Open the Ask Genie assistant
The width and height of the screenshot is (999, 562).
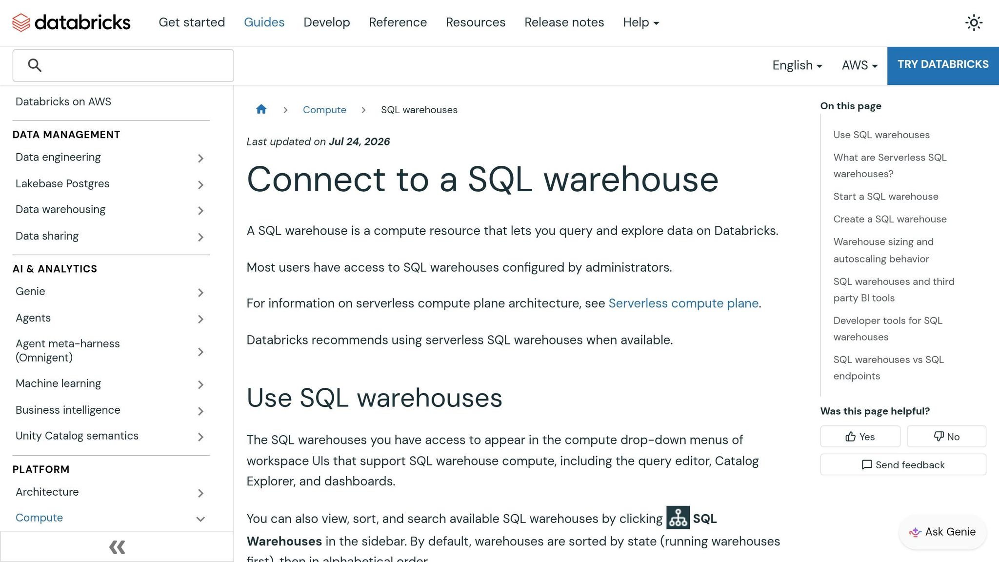pos(942,532)
